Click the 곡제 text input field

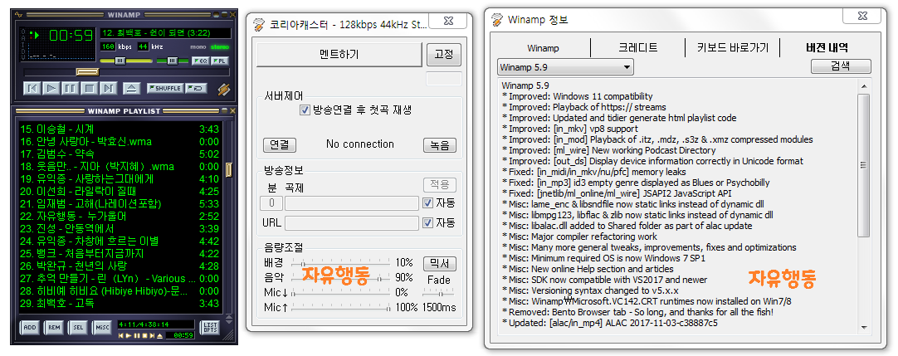click(352, 203)
